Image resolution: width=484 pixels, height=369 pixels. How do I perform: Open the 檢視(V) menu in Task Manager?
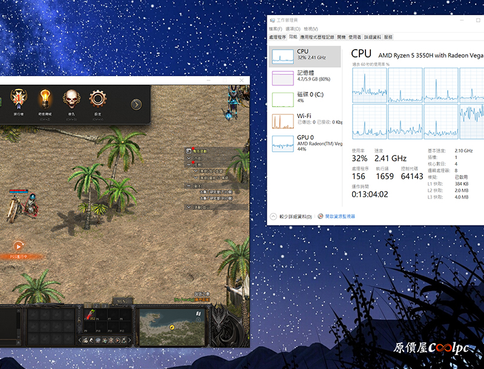311,28
